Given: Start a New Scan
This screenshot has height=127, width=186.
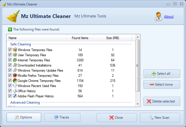Looking at the screenshot, I should 160,118.
